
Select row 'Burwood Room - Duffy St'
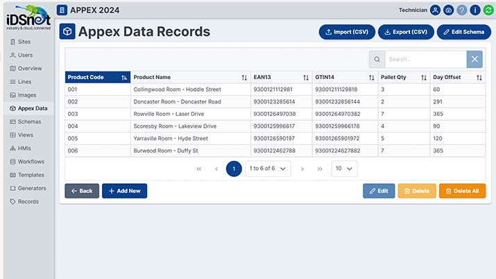pos(275,151)
